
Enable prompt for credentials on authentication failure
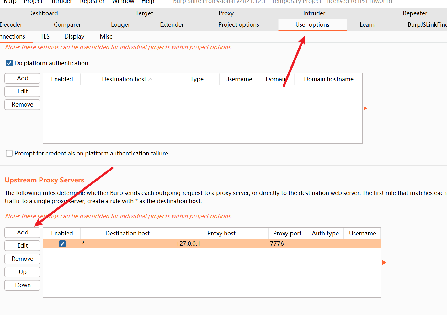[9, 153]
